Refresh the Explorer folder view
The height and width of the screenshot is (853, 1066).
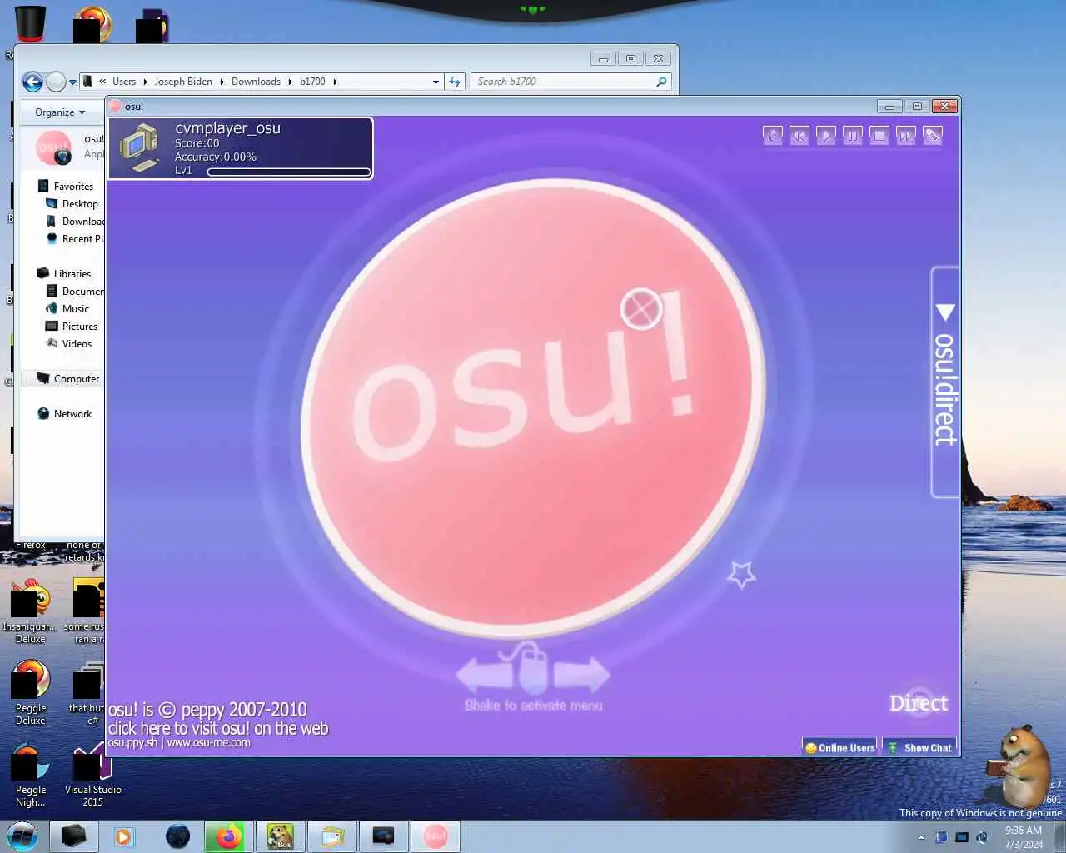[x=455, y=82]
